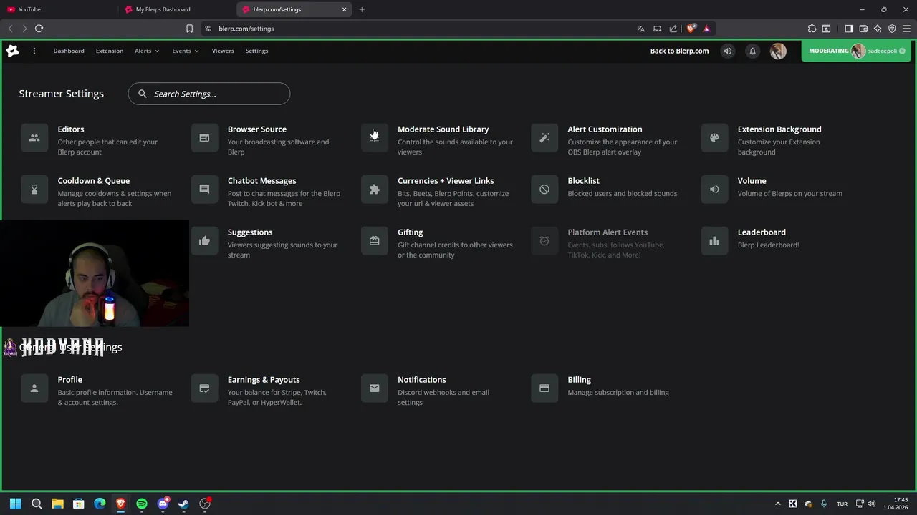Viewport: 917px width, 515px height.
Task: Close the blerp.com/settings tab
Action: click(x=344, y=9)
